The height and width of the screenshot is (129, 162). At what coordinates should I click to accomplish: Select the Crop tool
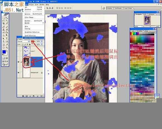click(4, 24)
